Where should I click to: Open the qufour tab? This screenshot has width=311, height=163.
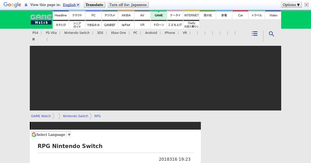click(x=126, y=25)
